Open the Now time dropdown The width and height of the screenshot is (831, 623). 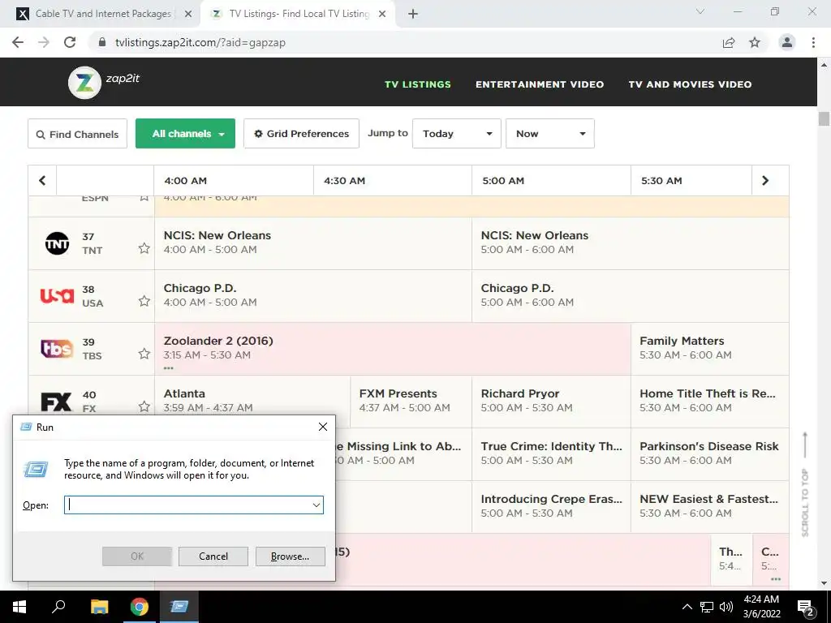[549, 134]
